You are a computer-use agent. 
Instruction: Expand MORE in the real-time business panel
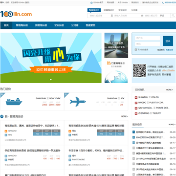click(170, 90)
